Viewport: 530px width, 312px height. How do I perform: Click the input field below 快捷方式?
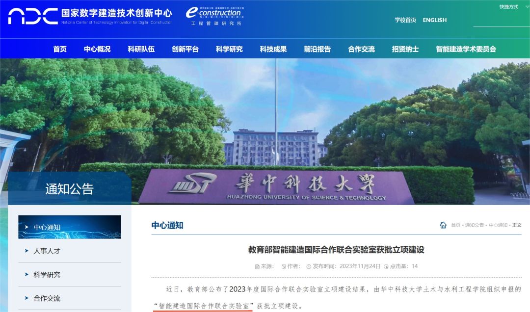pyautogui.click(x=501, y=21)
